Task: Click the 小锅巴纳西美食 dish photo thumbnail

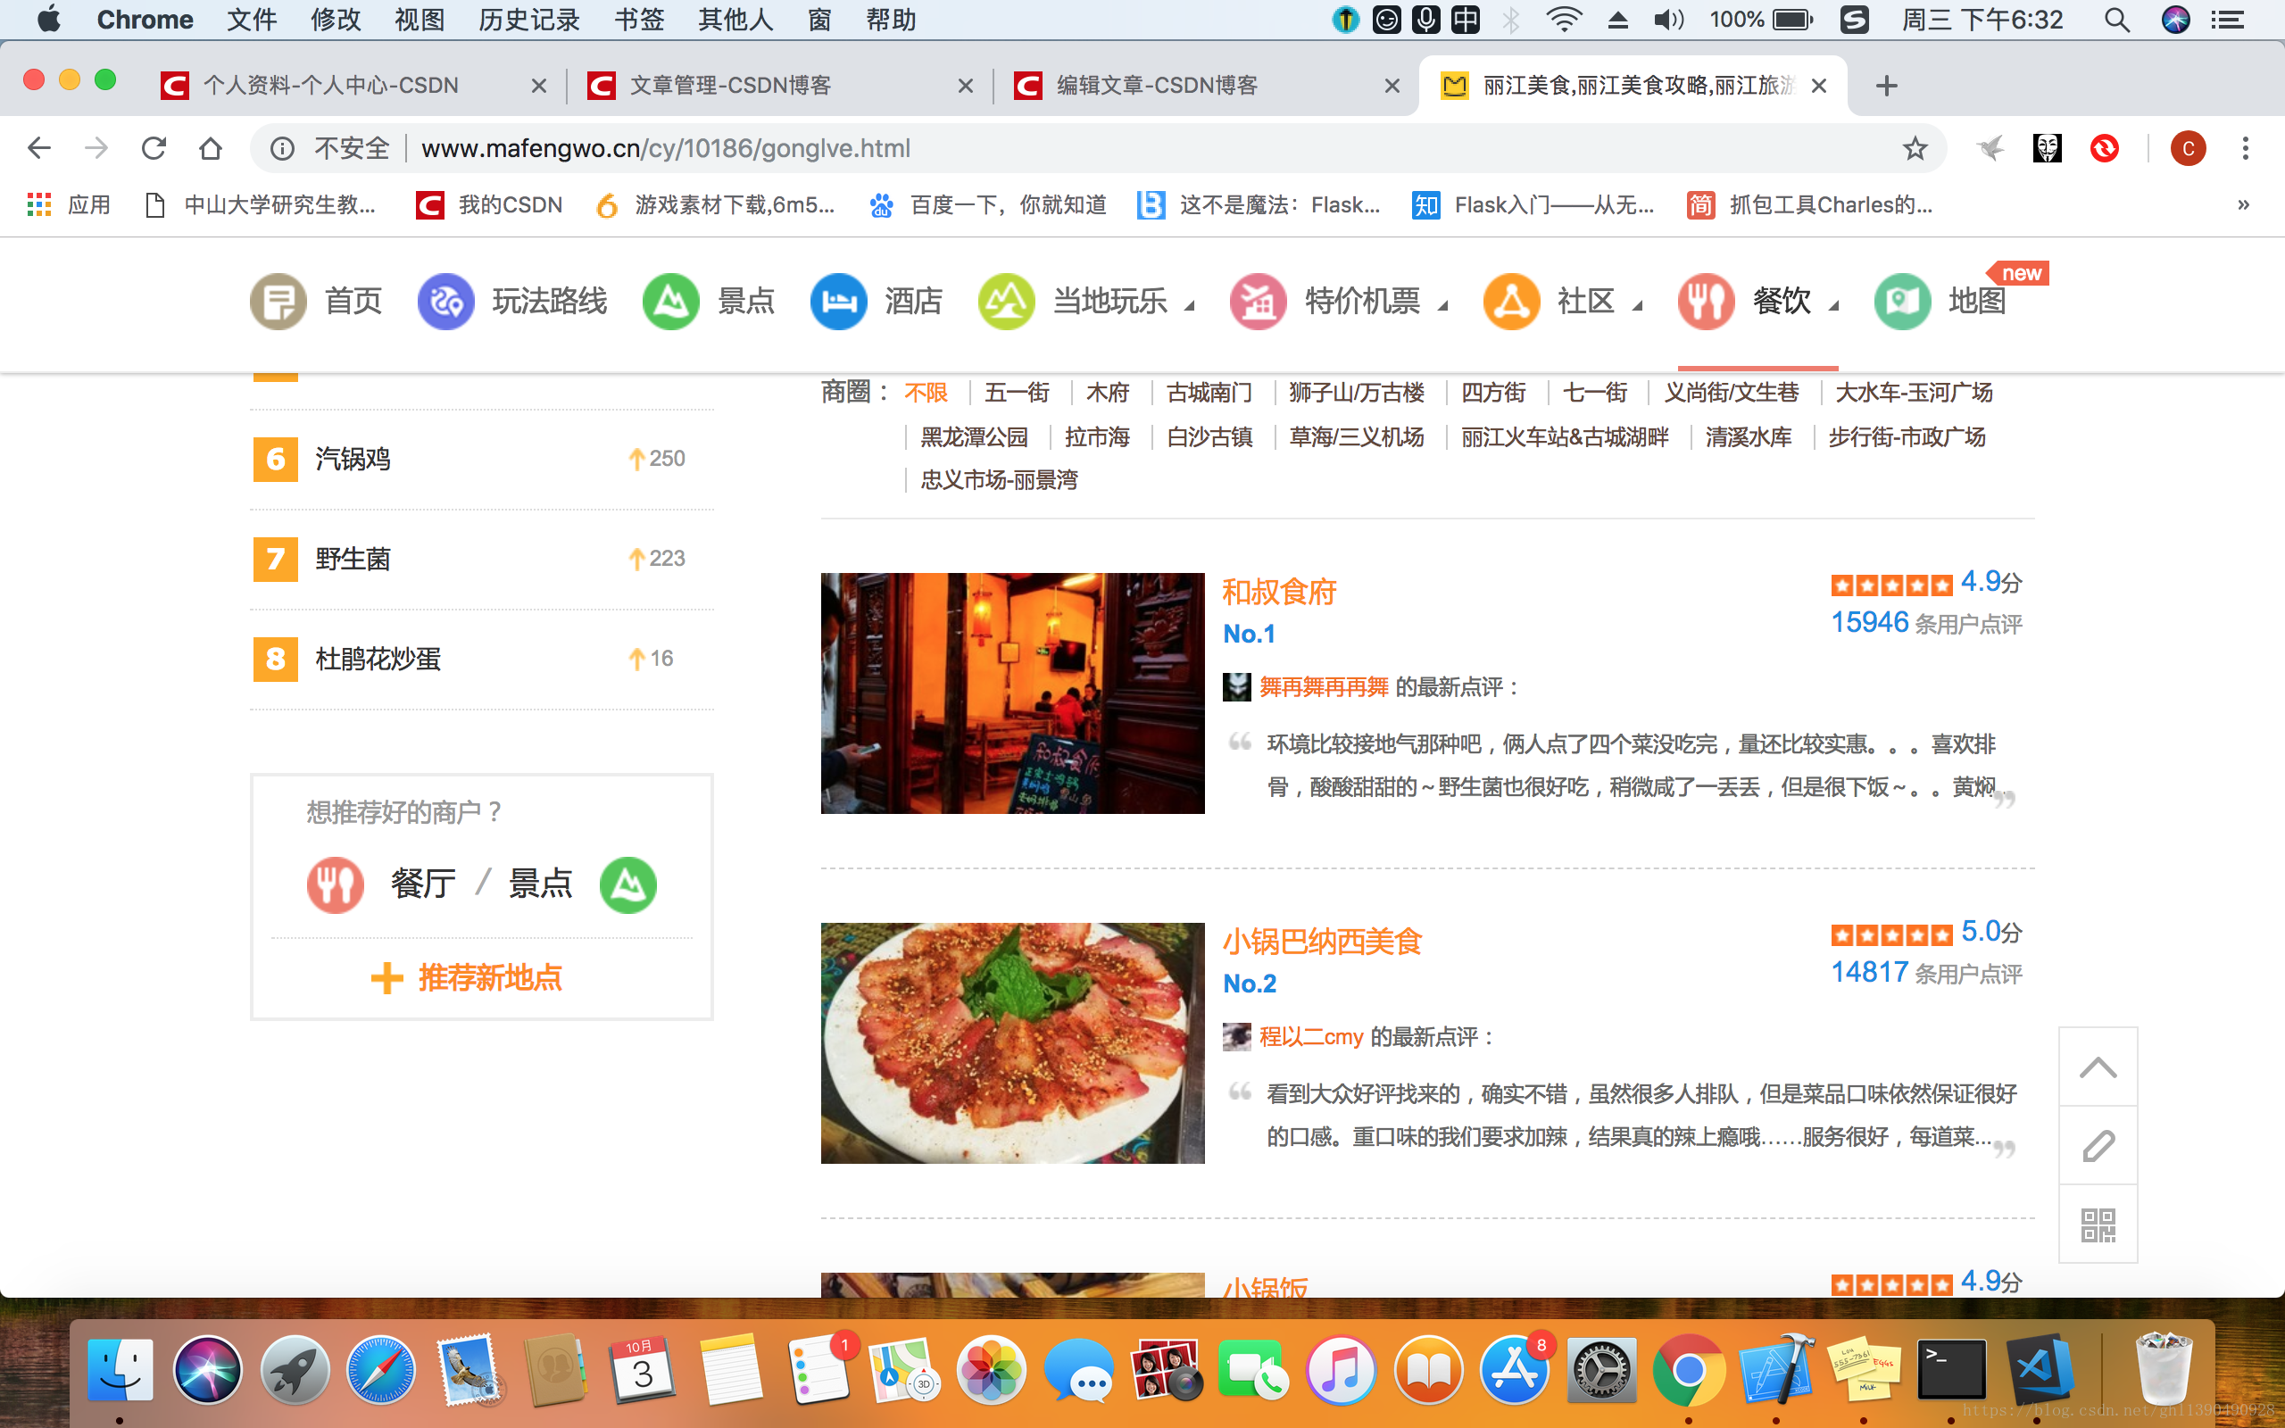Action: [x=1012, y=1042]
